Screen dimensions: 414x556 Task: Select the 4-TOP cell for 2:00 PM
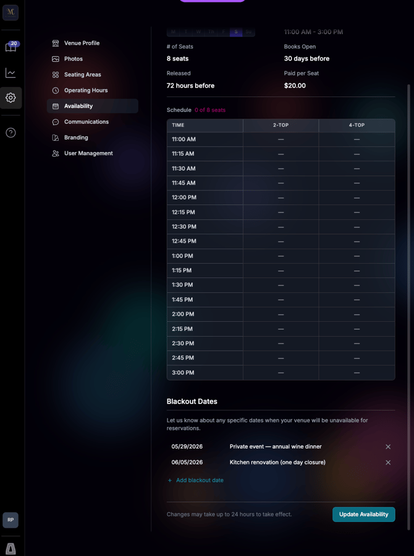357,314
